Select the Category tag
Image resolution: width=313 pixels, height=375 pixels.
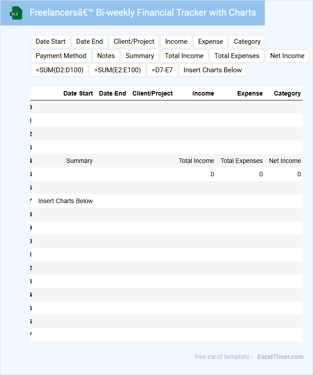click(247, 42)
